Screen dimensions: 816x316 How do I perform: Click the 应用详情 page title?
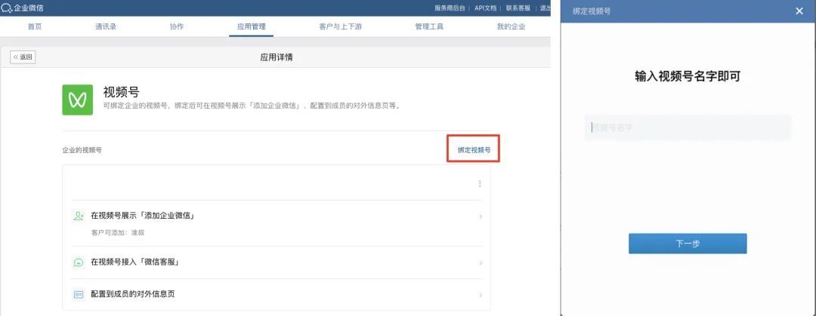point(277,57)
